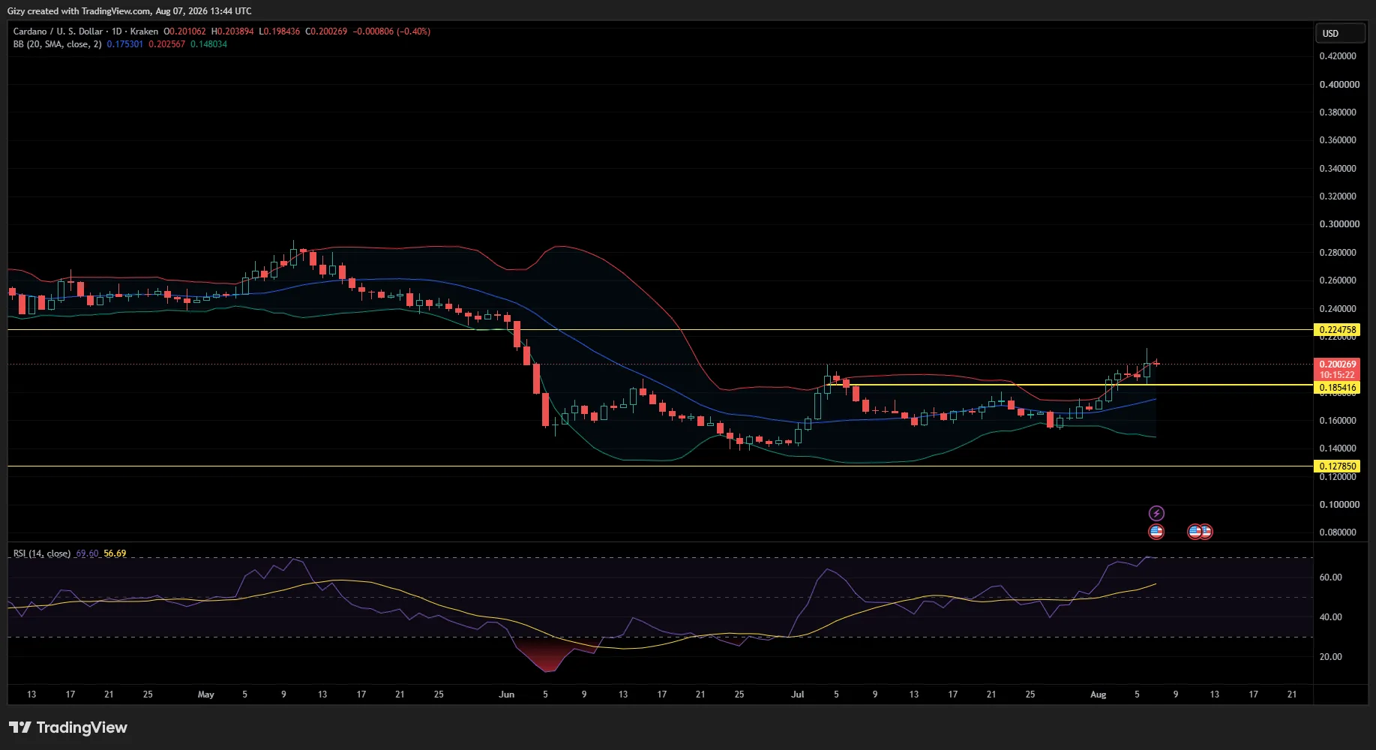This screenshot has height=750, width=1376.
Task: Click the 0.360000 price axis label
Action: click(x=1338, y=140)
